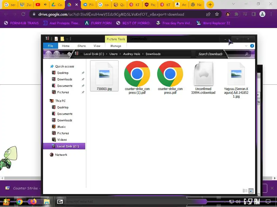Click the Explorer forward navigation button
This screenshot has width=277, height=207.
click(57, 54)
